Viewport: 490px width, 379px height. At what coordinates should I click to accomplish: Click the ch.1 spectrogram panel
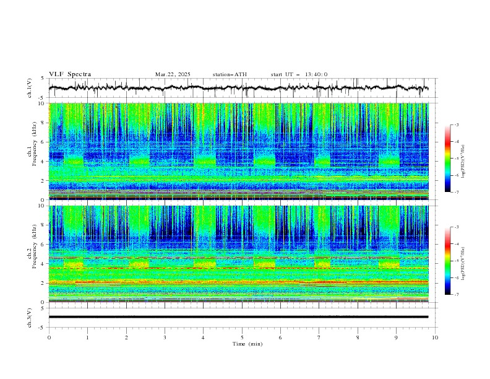pyautogui.click(x=239, y=151)
